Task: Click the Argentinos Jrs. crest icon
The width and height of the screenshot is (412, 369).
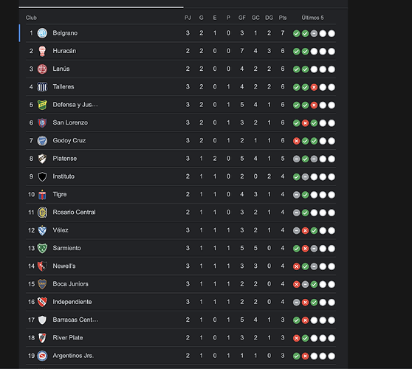Action: [42, 356]
